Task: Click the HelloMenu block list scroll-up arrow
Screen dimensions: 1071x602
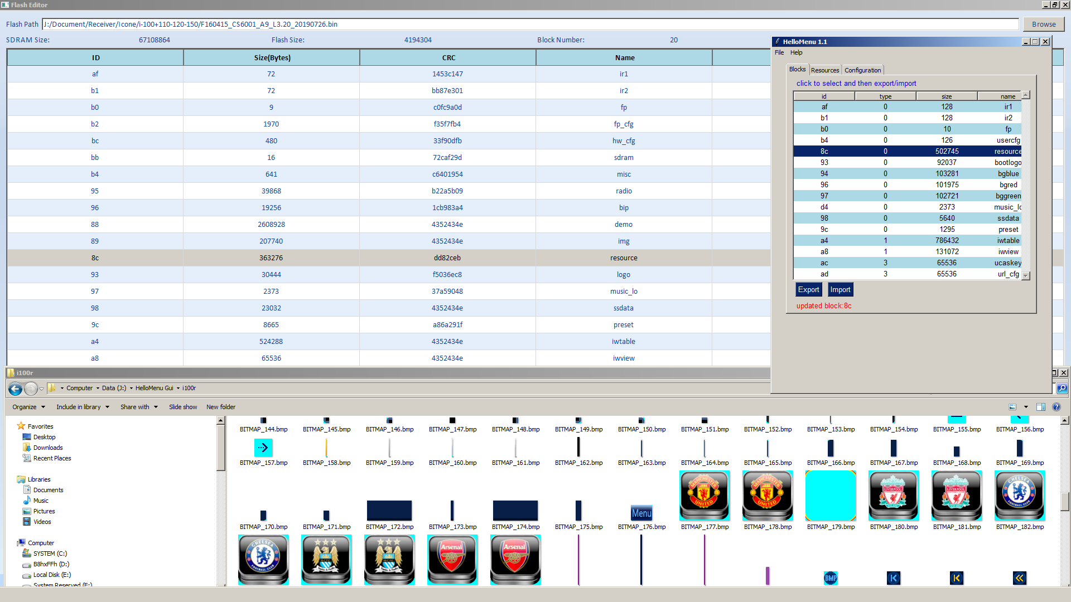Action: pos(1026,95)
